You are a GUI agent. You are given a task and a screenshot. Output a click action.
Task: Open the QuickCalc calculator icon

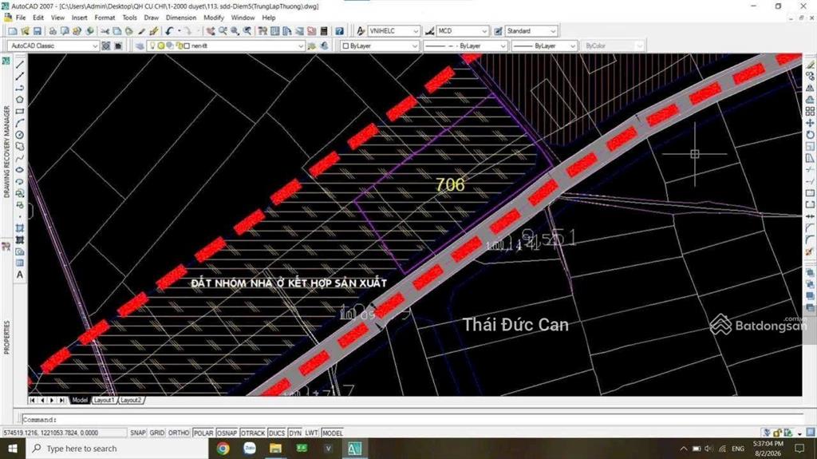tap(324, 31)
